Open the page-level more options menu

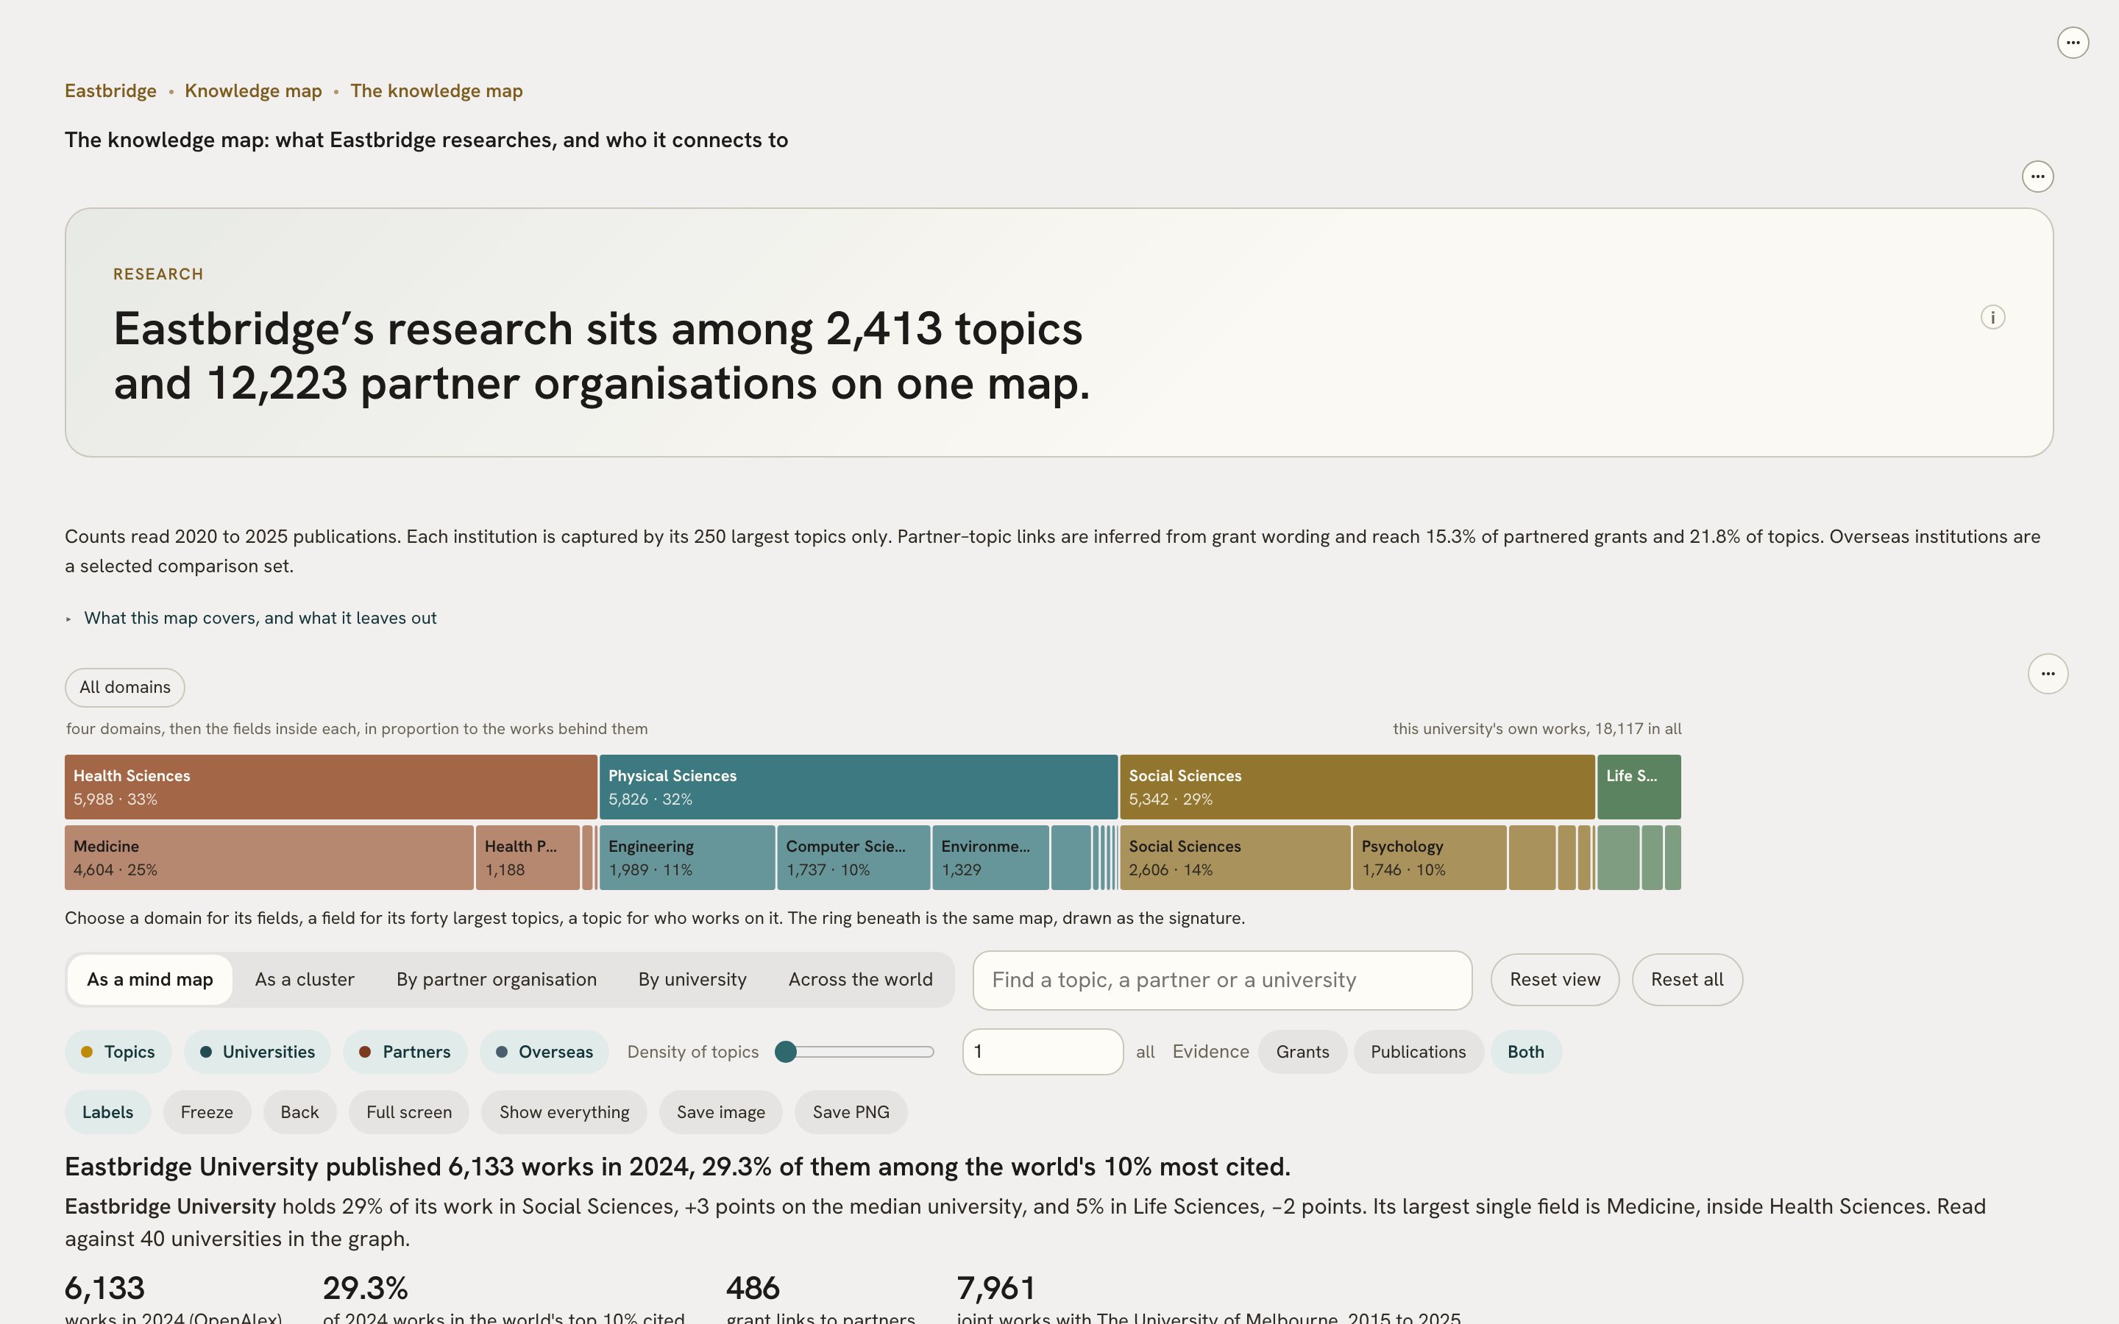click(x=2073, y=43)
